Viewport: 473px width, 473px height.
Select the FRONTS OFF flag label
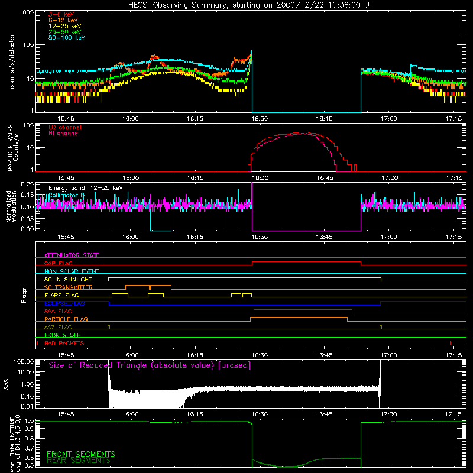point(63,335)
